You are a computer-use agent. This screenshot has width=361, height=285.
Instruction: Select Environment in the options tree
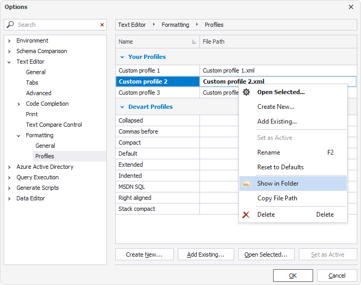coord(32,40)
